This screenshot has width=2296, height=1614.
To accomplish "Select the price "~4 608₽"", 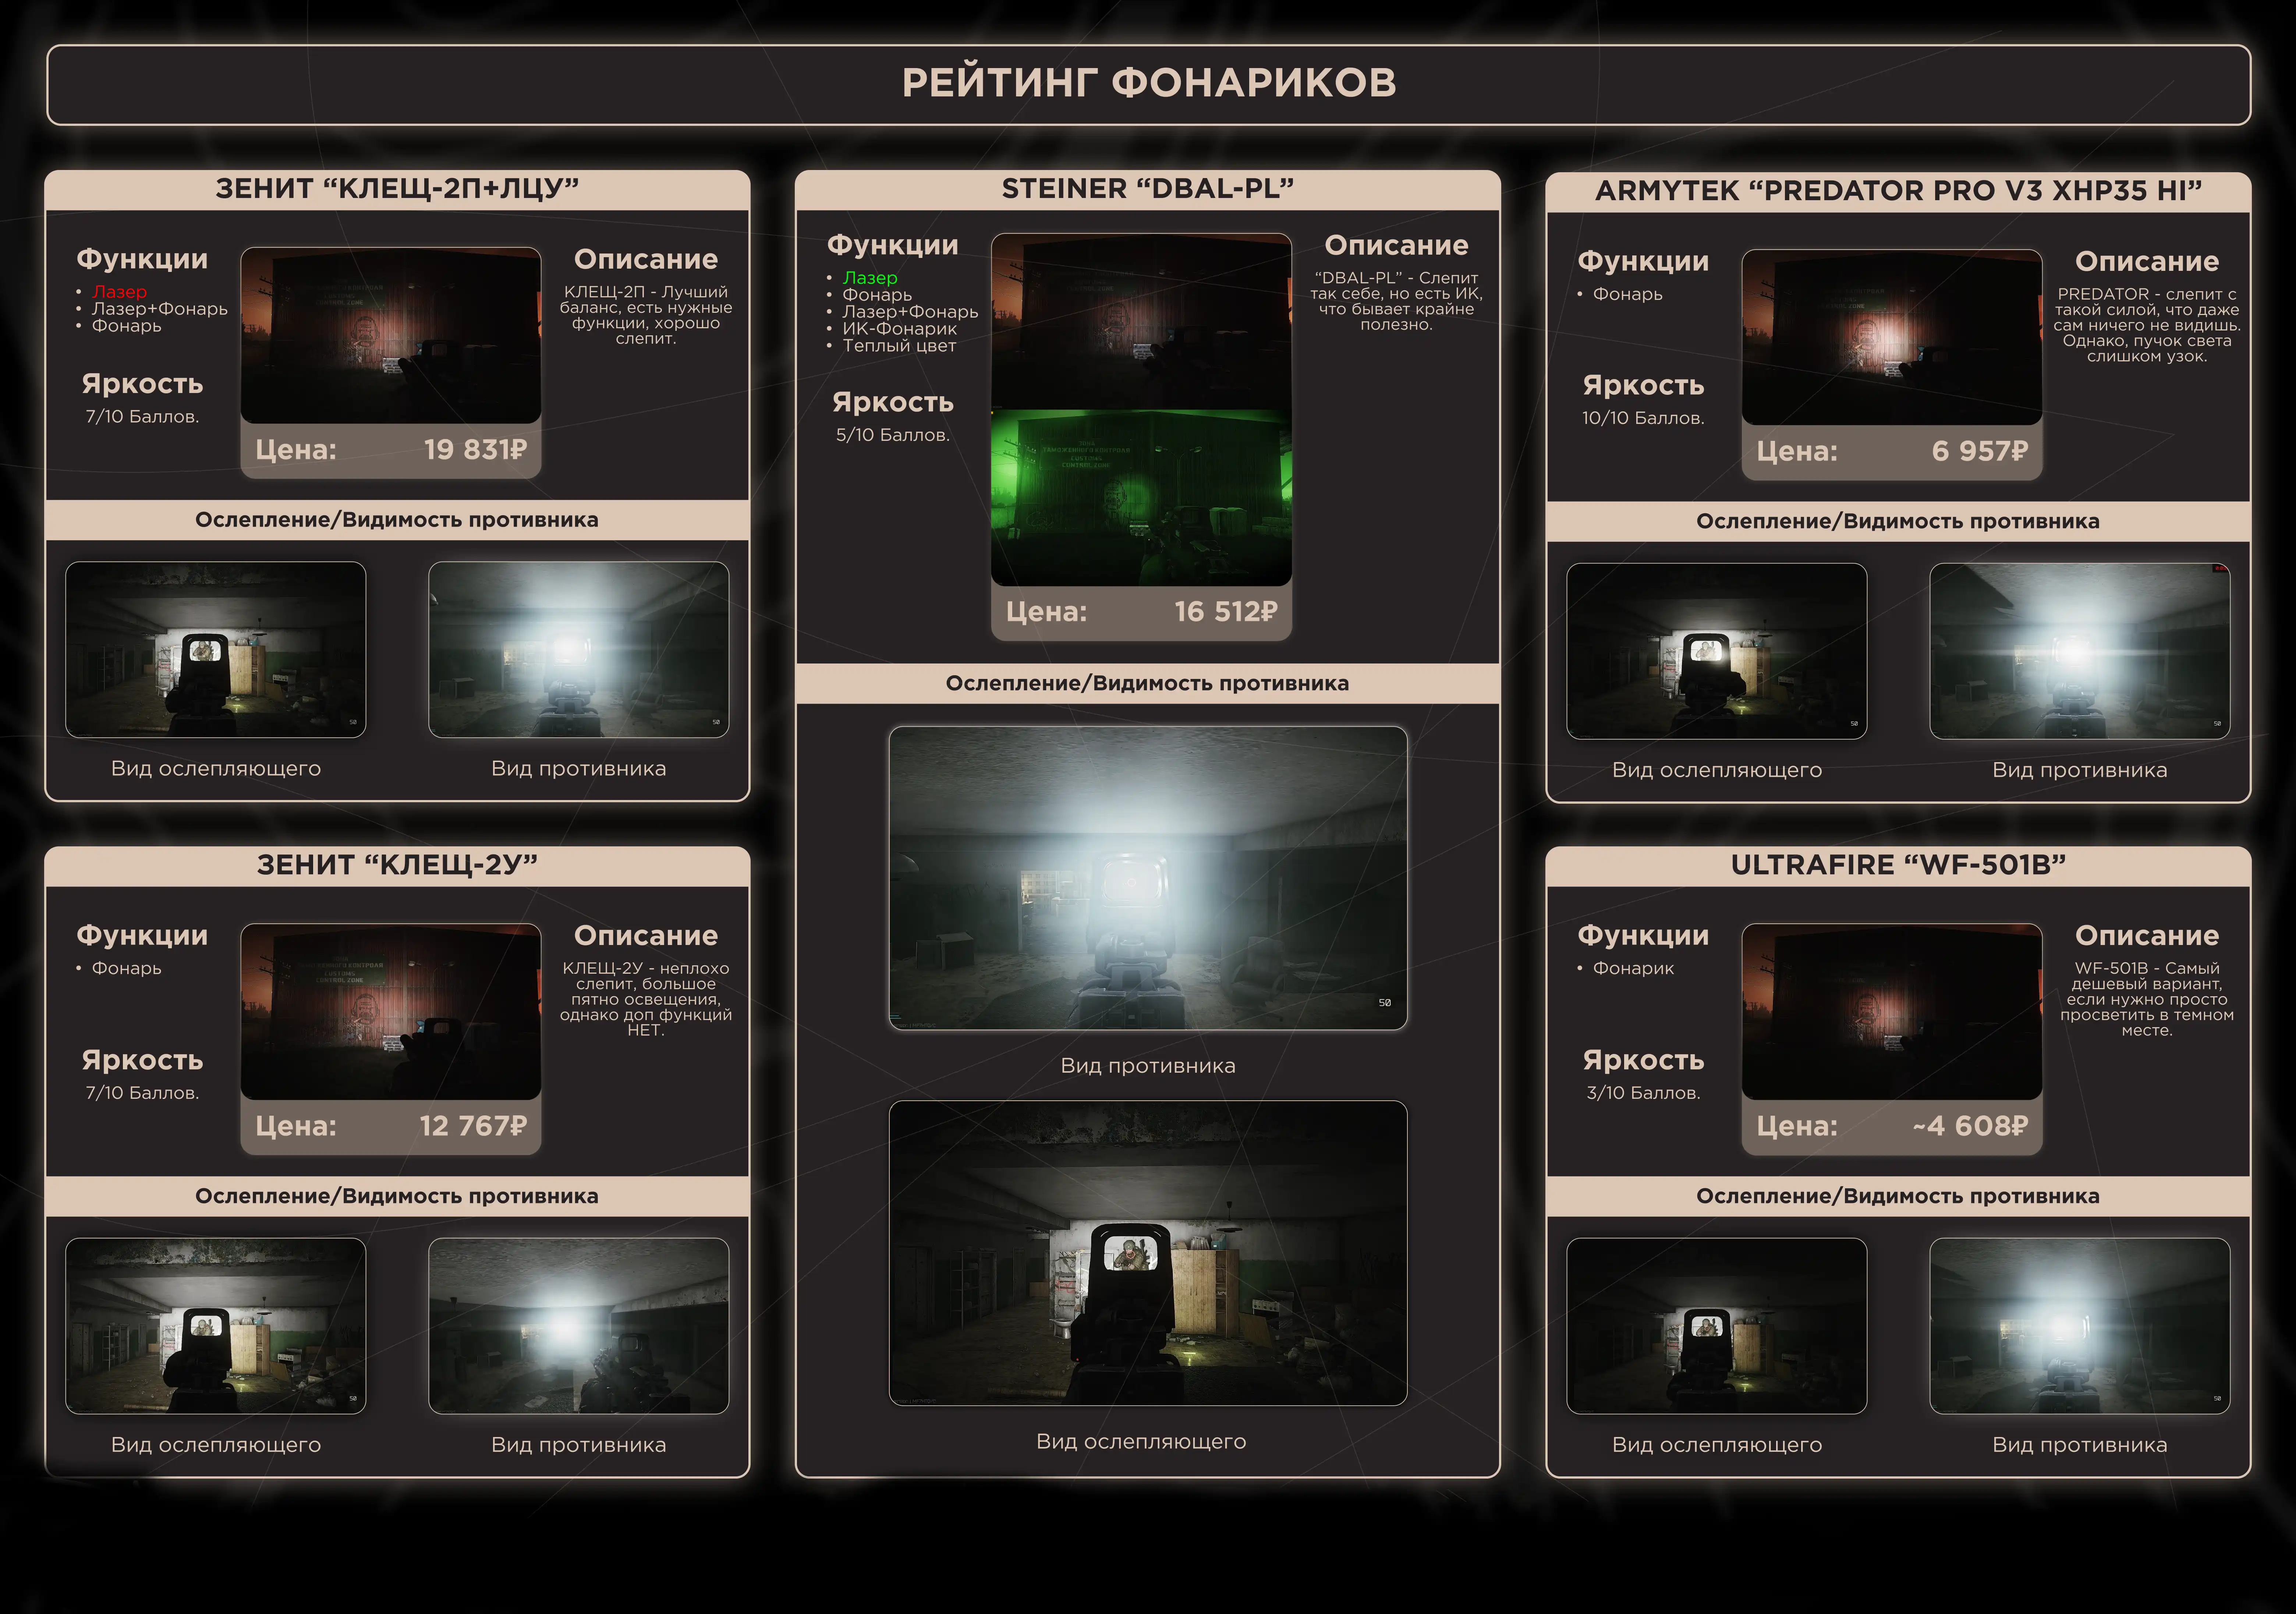I will point(1970,1127).
